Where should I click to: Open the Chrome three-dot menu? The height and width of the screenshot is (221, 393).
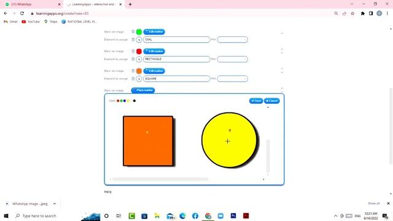coord(387,14)
